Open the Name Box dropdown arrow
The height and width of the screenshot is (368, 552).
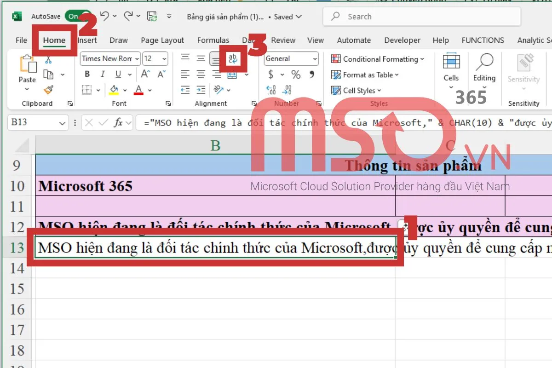click(63, 123)
